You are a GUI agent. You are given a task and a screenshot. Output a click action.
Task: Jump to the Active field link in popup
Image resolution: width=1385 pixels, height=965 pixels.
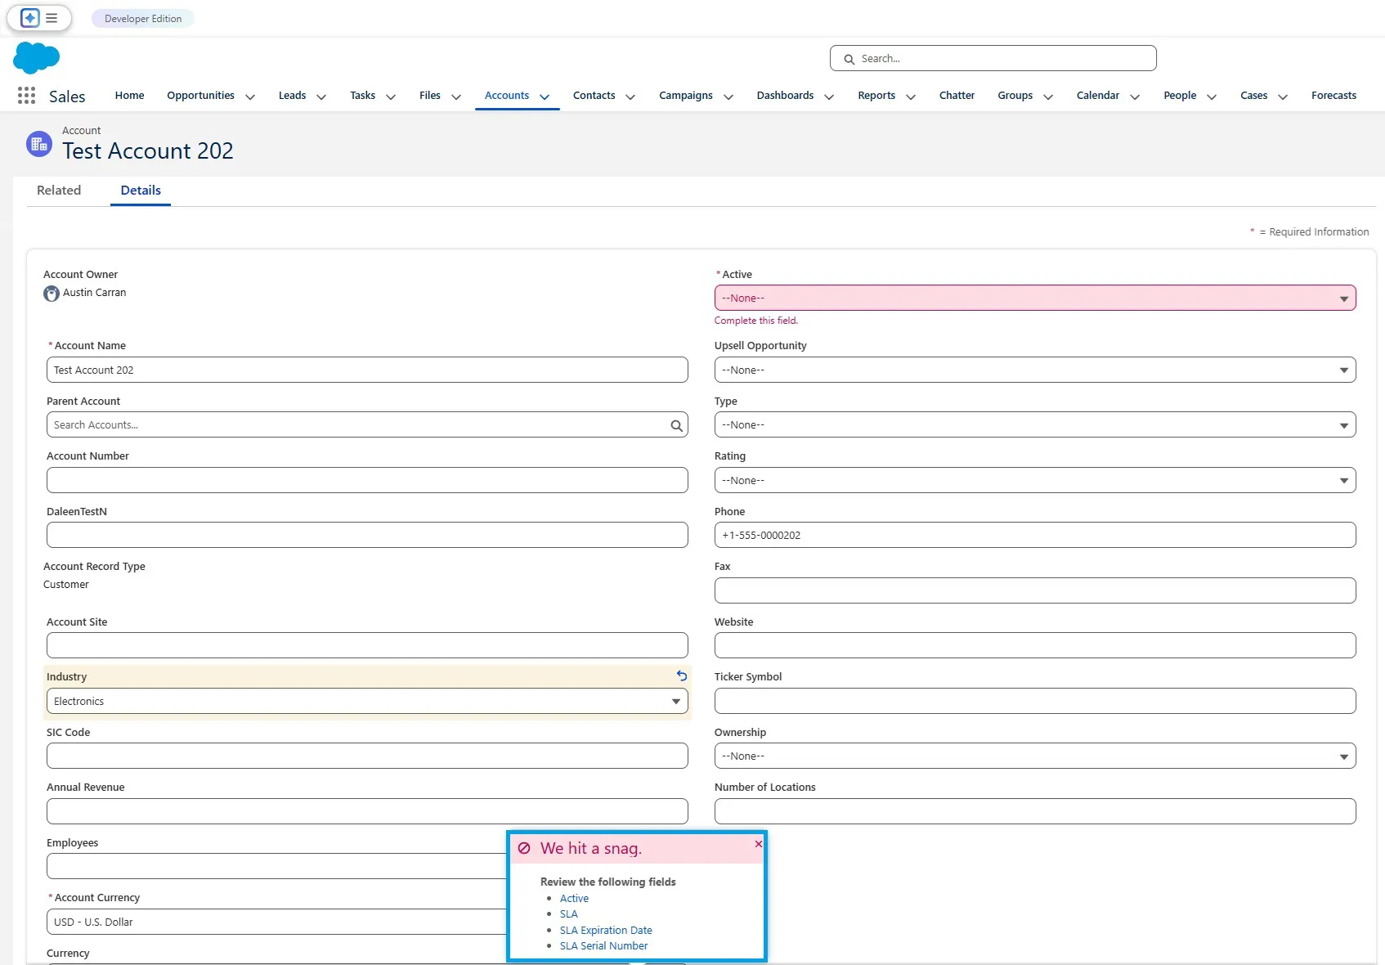574,898
